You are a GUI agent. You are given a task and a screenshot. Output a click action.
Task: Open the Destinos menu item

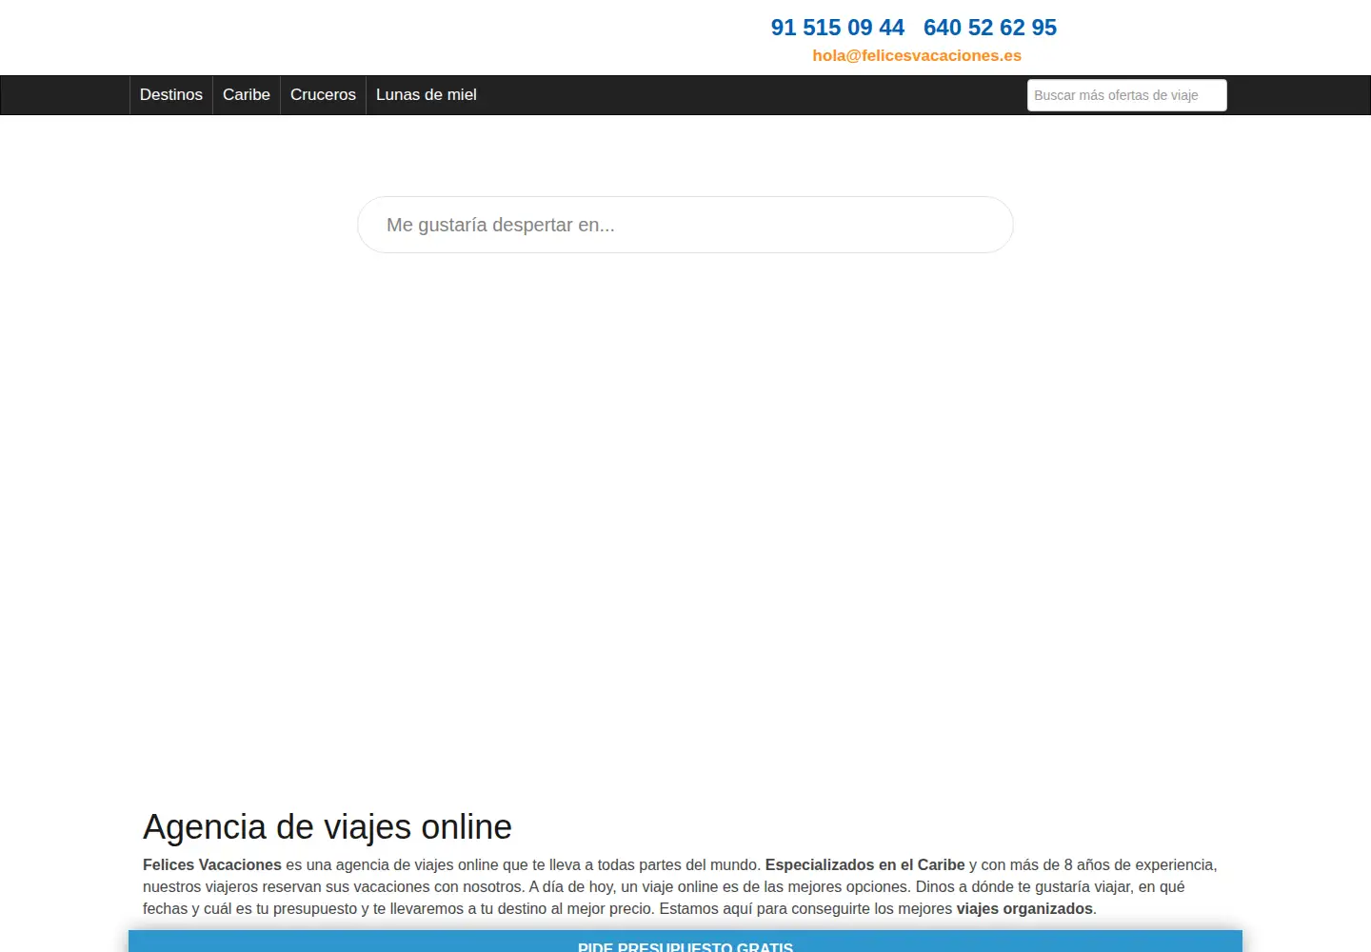pos(171,95)
